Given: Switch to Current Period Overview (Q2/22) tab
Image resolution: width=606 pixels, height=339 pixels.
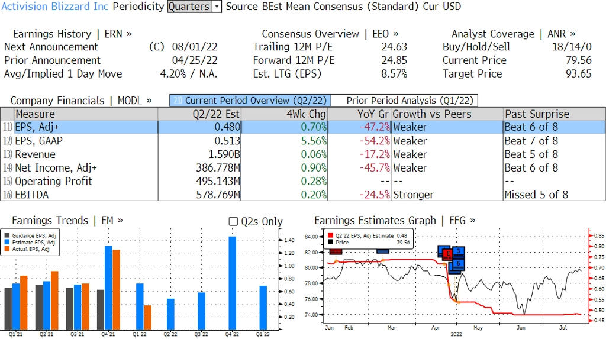Looking at the screenshot, I should click(x=250, y=101).
